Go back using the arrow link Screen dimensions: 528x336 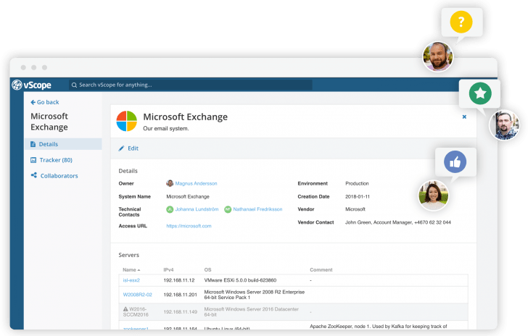(x=45, y=102)
